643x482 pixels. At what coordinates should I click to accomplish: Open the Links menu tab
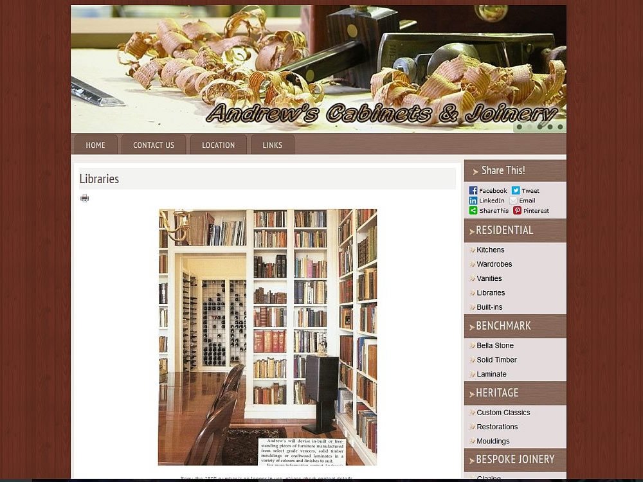point(272,145)
